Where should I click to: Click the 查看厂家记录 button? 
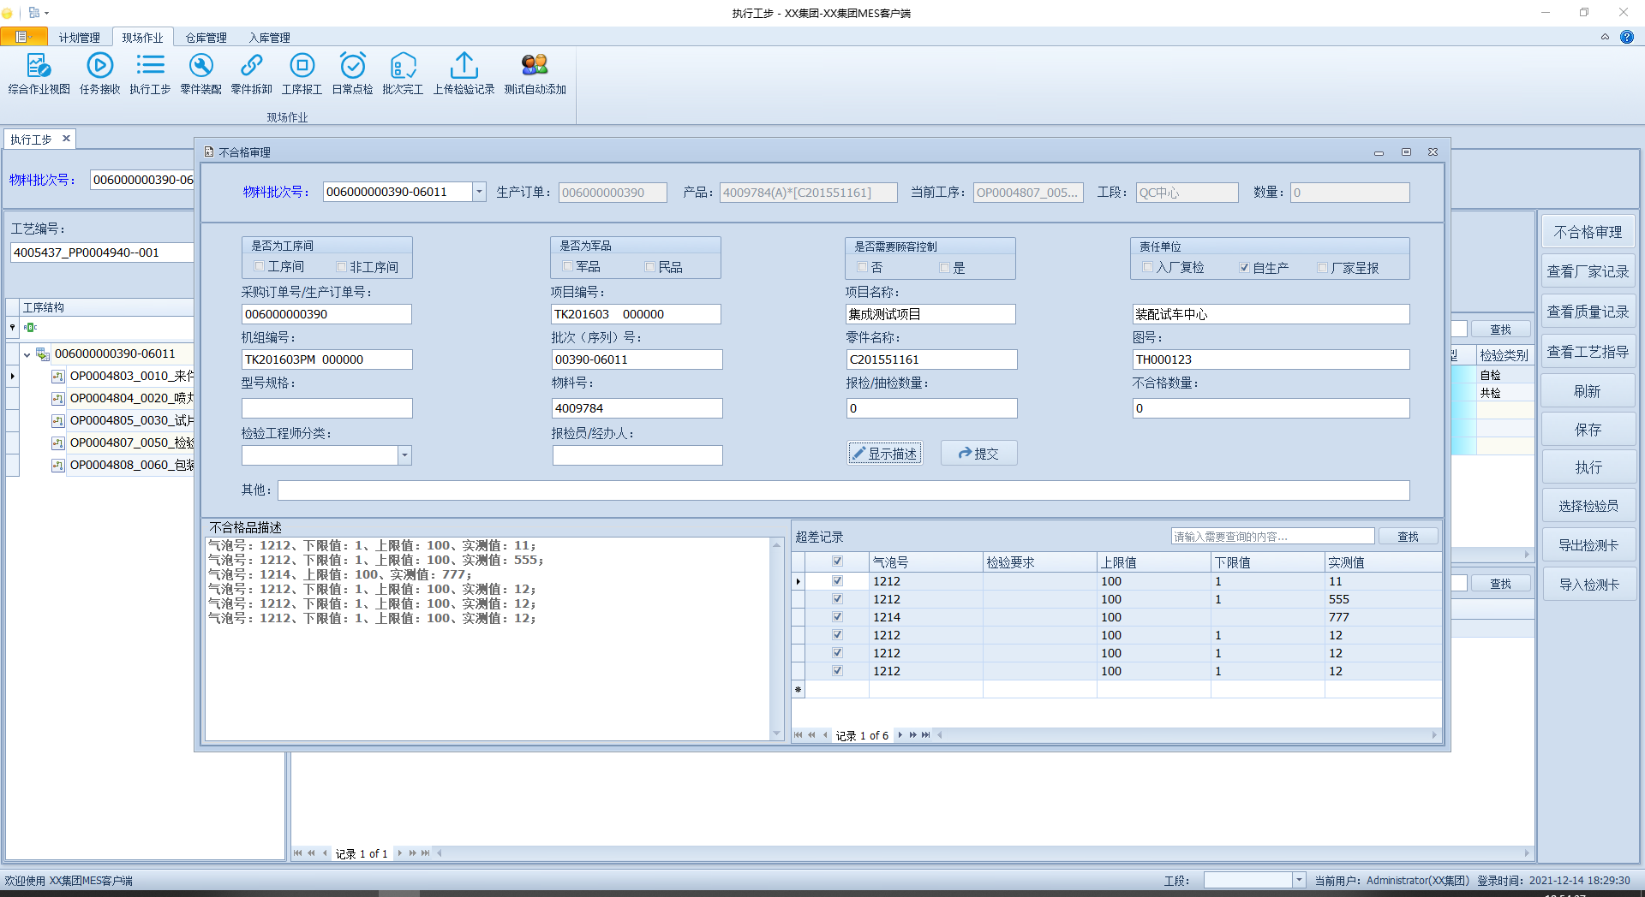coord(1588,271)
